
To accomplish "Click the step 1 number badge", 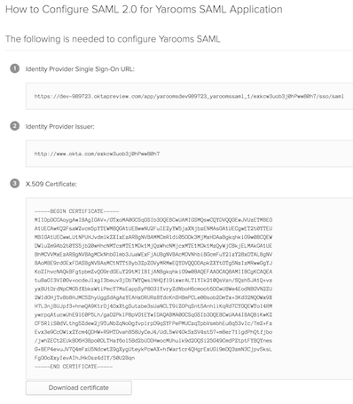I will (15, 68).
